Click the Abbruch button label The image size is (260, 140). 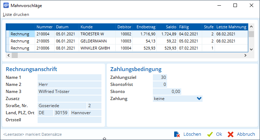[246, 134]
